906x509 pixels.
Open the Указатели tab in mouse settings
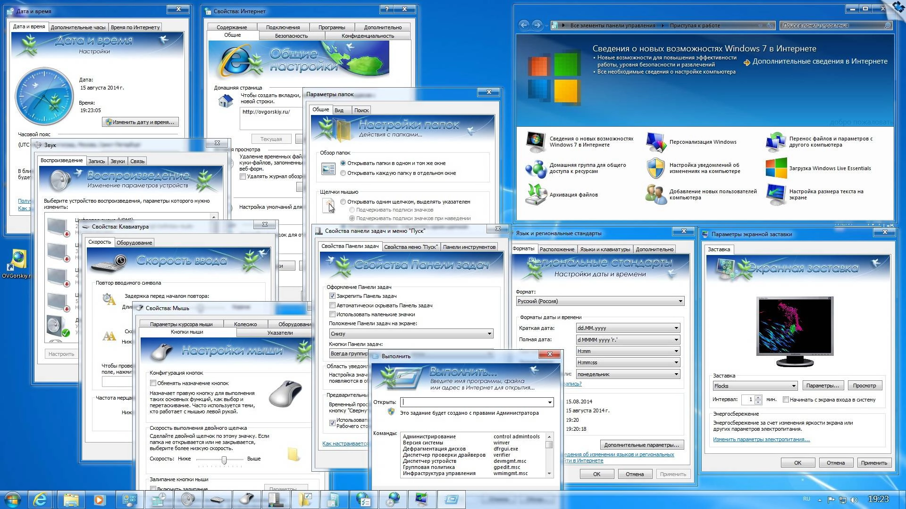coord(280,332)
